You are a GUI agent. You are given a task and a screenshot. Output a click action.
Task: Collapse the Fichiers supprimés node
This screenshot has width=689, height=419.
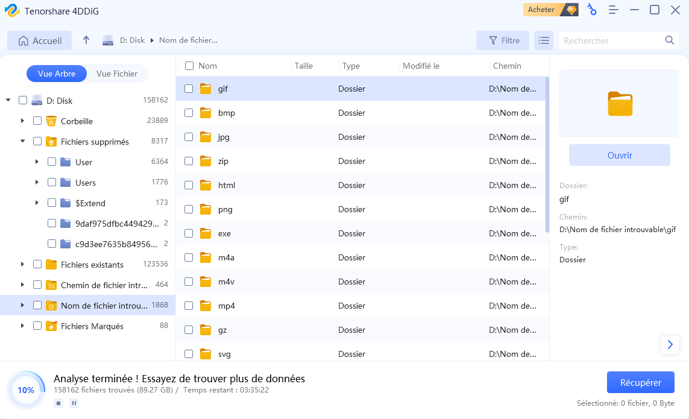point(22,141)
